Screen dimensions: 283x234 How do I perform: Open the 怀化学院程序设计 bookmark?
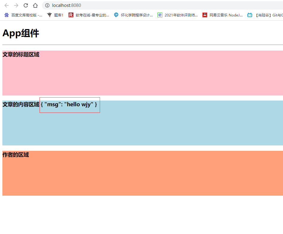pyautogui.click(x=133, y=15)
